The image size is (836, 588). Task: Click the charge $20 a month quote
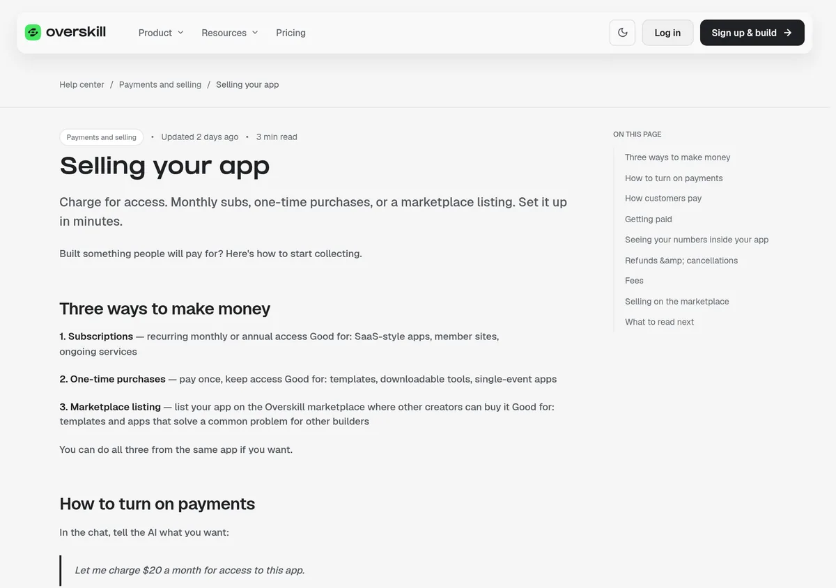click(189, 571)
